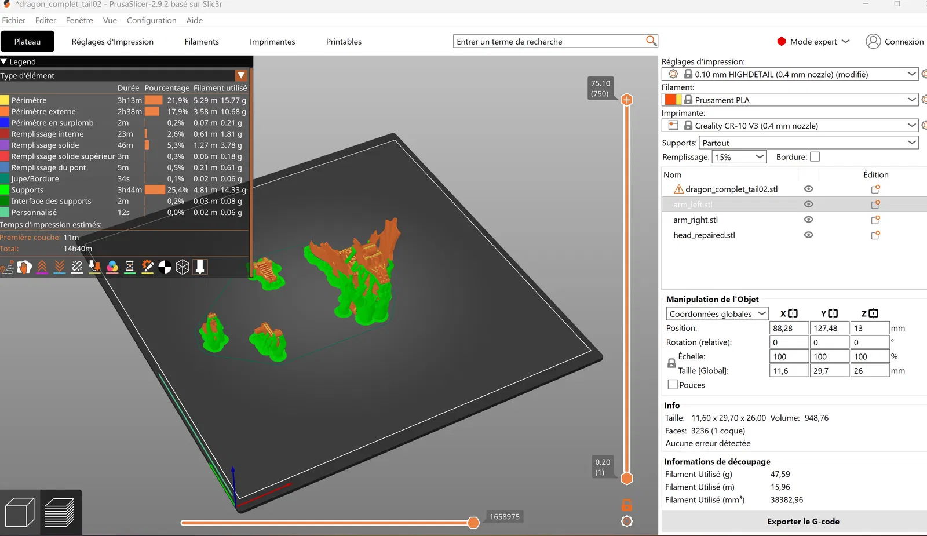The width and height of the screenshot is (927, 536).
Task: Toggle seams icon with broken link
Action: pyautogui.click(x=77, y=267)
